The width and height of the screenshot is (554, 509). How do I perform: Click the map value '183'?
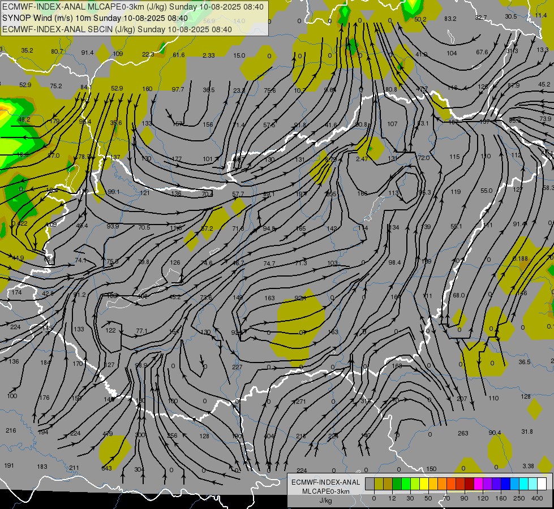42,467
